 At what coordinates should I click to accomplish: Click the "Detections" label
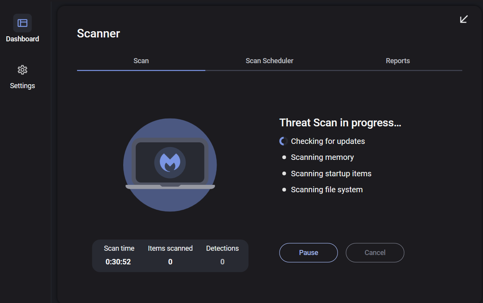[223, 248]
